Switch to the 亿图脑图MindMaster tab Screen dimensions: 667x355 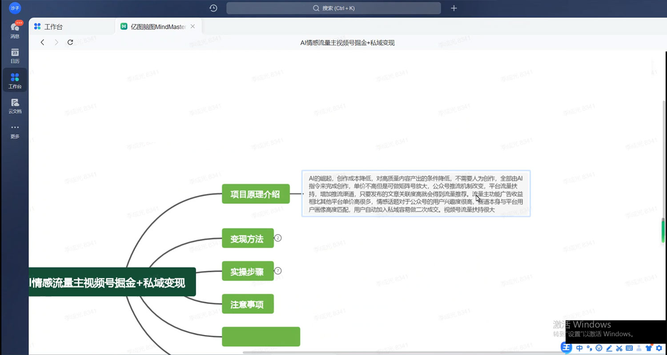(153, 26)
